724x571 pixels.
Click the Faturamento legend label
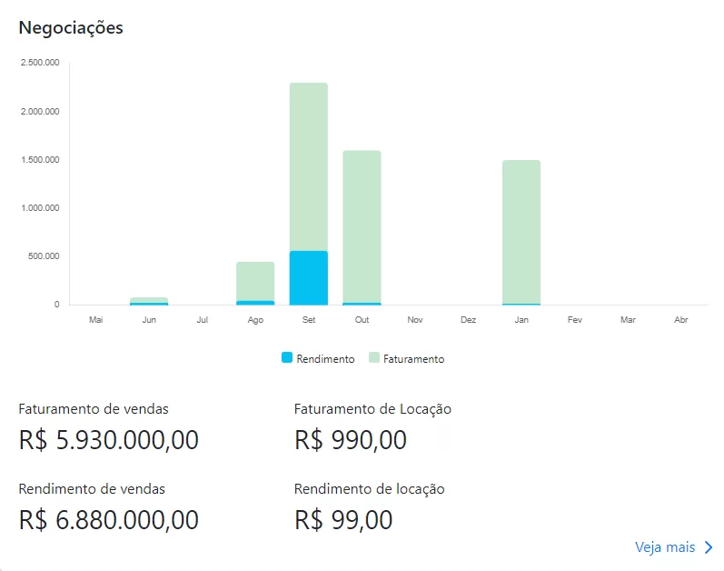tap(413, 359)
